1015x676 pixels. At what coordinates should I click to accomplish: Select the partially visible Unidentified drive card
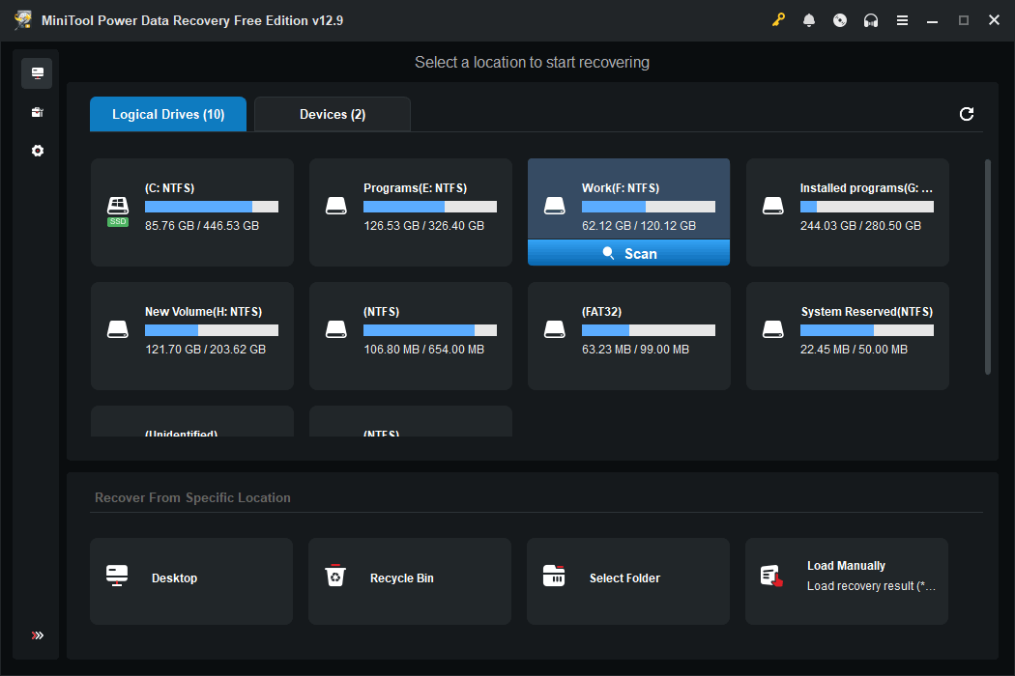[x=191, y=422]
